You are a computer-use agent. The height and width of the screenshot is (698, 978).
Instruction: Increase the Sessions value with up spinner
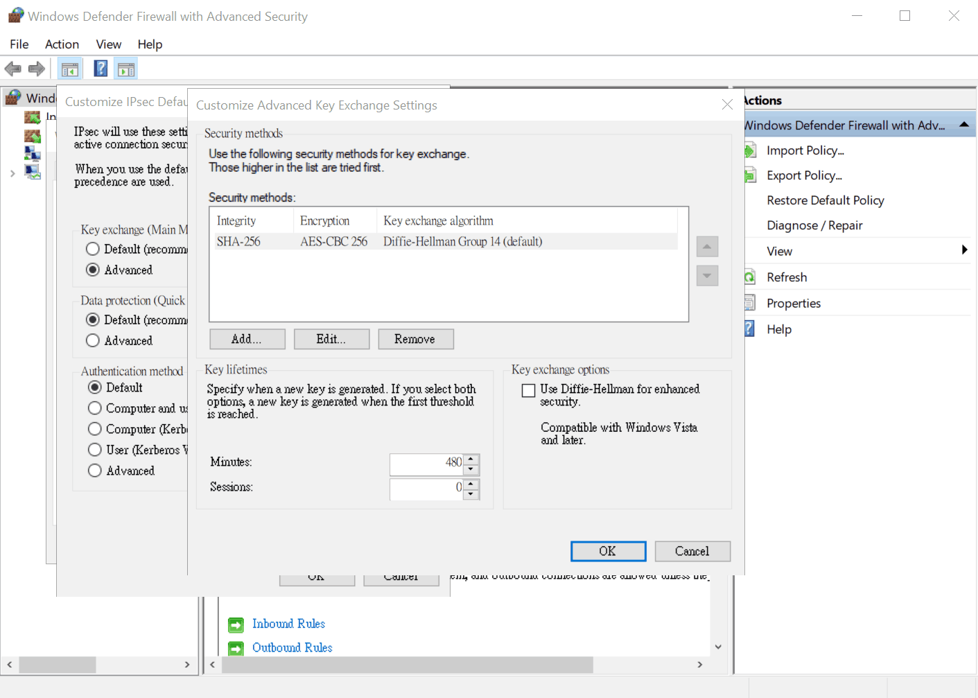(x=471, y=484)
